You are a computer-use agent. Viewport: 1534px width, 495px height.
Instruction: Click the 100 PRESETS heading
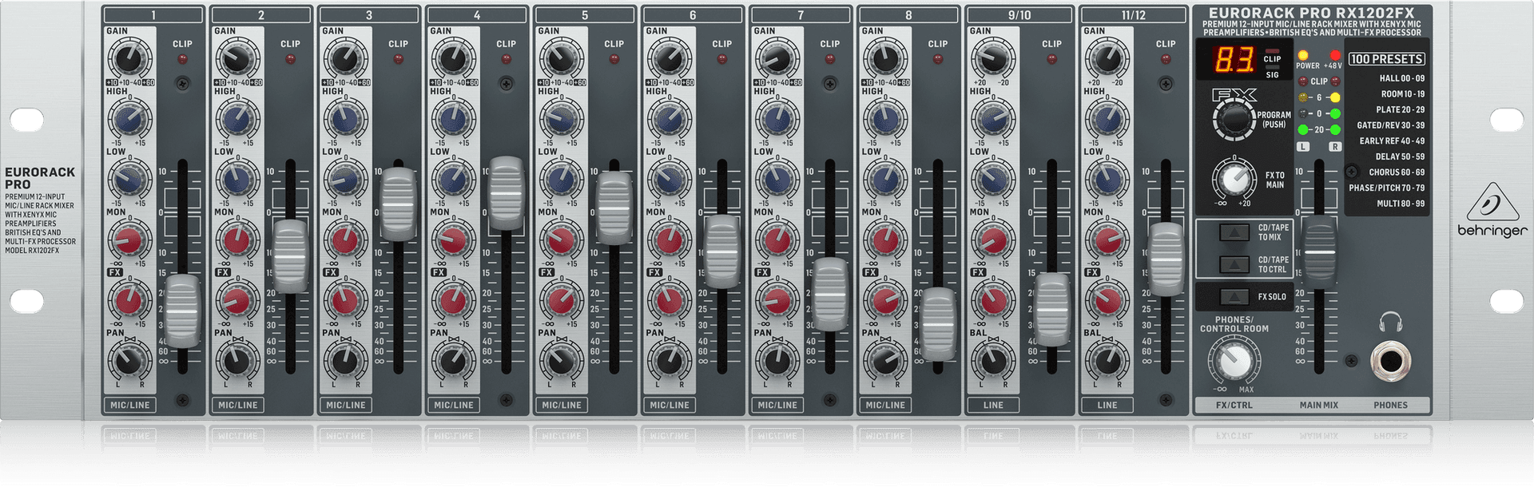click(1386, 59)
